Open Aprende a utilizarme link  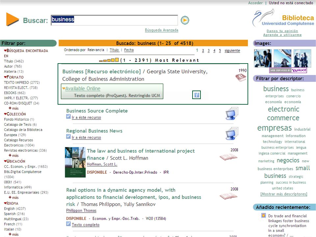[x=282, y=35]
